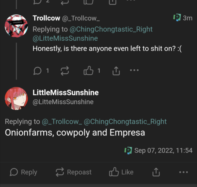The height and width of the screenshot is (187, 197).
Task: Open LittleMissSunshine's profile avatar
Action: [16, 98]
